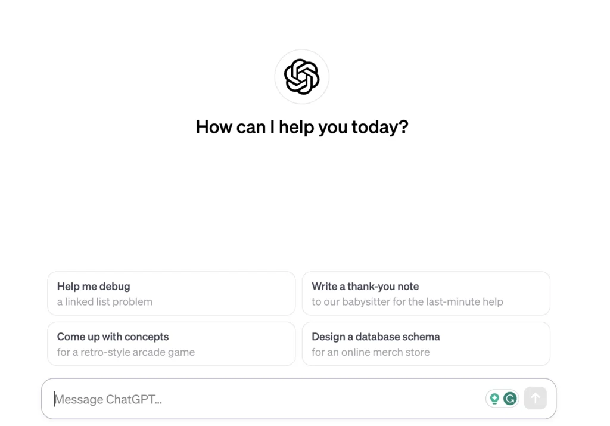610x426 pixels.
Task: Click the hexagonal swirl logo above the greeting
Action: [x=301, y=76]
